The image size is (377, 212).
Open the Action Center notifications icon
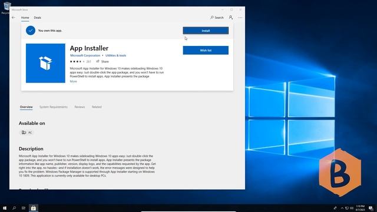coord(371,208)
